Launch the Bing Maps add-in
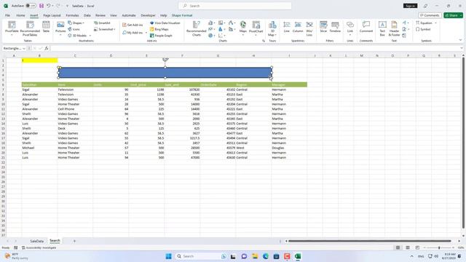Image resolution: width=466 pixels, height=262 pixels. click(159, 29)
